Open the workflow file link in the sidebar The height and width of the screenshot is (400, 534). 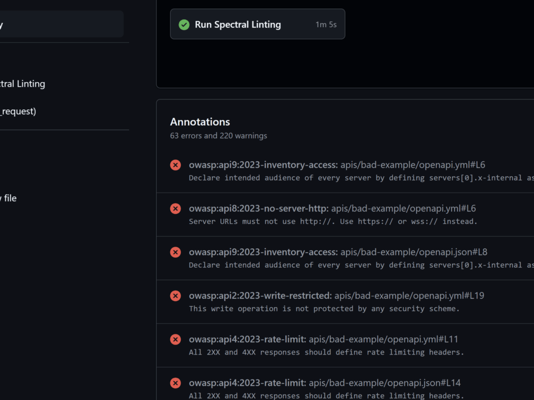click(8, 198)
